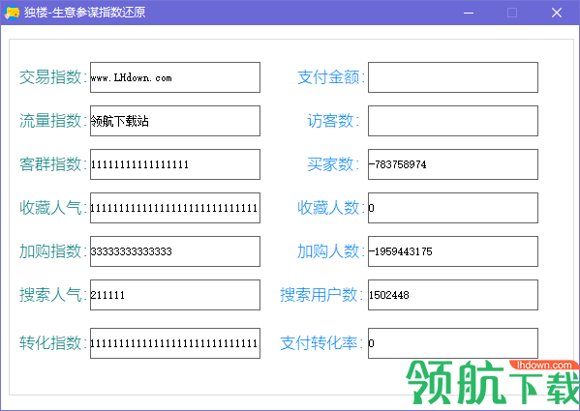Click the 加购人数 output field
Image resolution: width=580 pixels, height=411 pixels.
(x=453, y=251)
